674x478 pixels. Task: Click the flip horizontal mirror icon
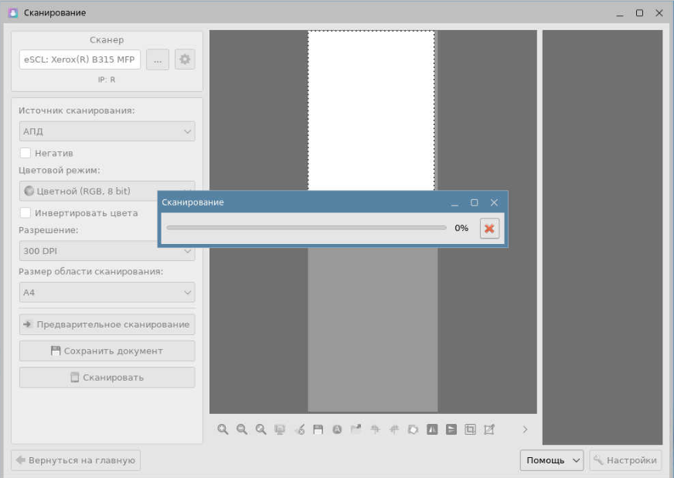coord(432,429)
